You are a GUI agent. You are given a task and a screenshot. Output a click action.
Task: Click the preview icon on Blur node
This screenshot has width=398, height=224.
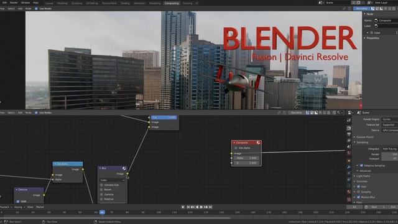tap(124, 168)
